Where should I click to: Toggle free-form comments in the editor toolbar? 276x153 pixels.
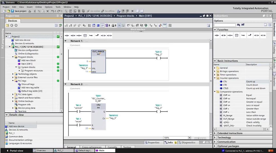coord(102,25)
